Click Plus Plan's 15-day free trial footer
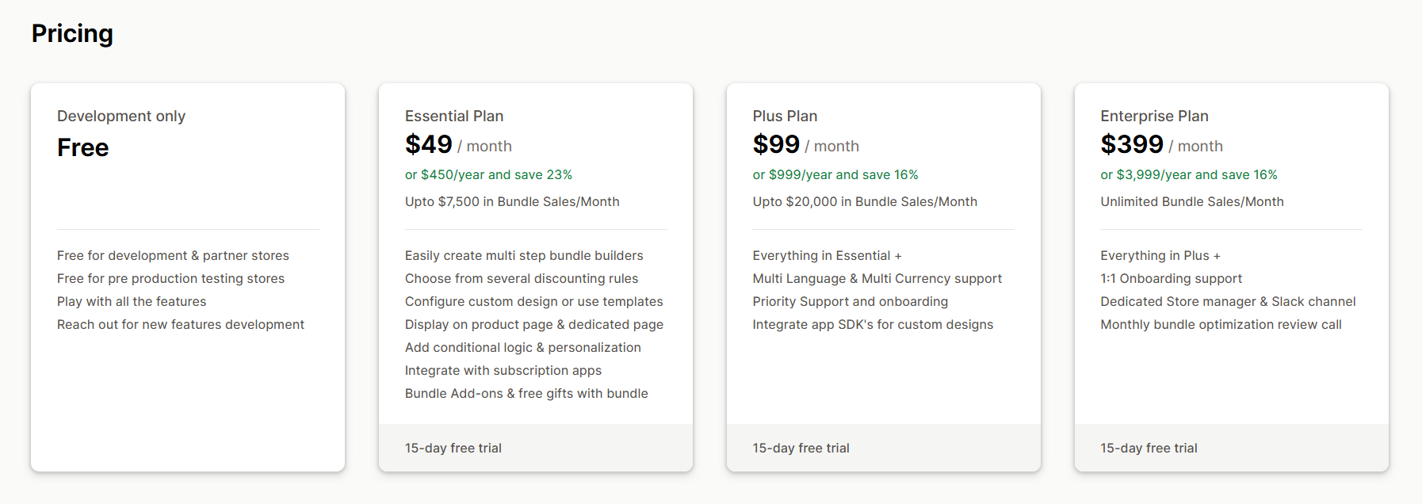1422x504 pixels. [884, 448]
